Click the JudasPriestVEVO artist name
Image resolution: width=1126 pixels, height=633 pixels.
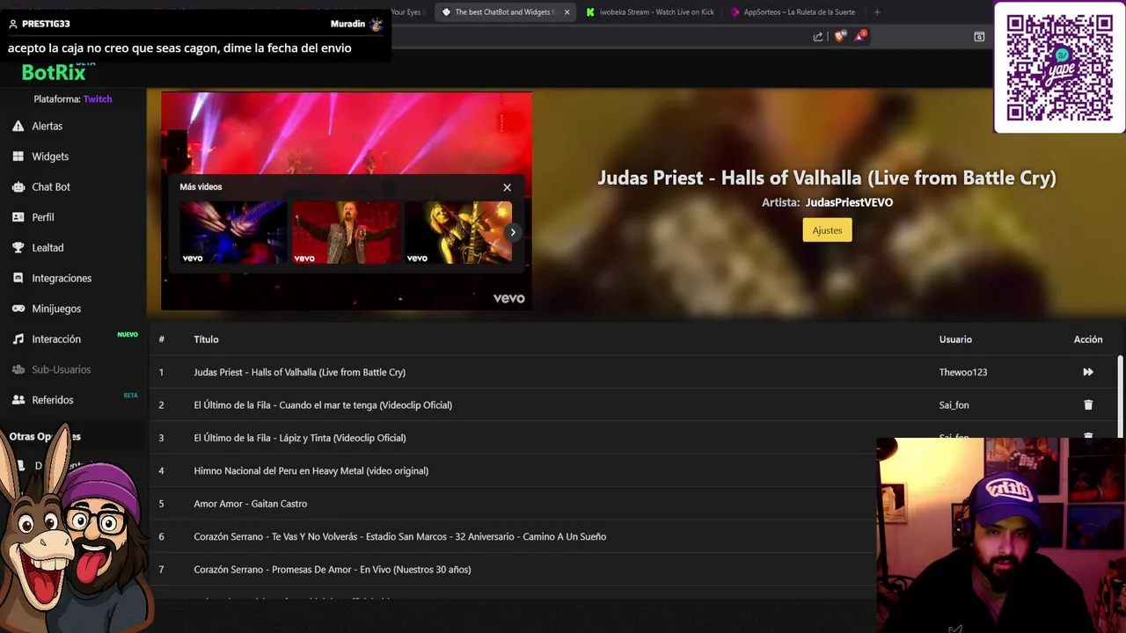[849, 202]
